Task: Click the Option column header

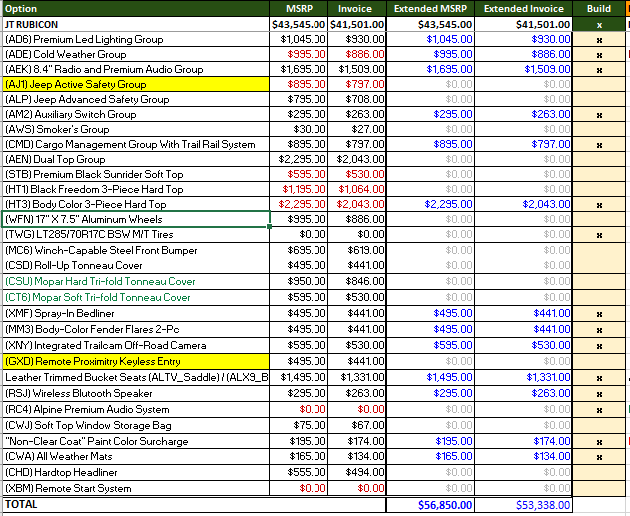Action: [136, 8]
